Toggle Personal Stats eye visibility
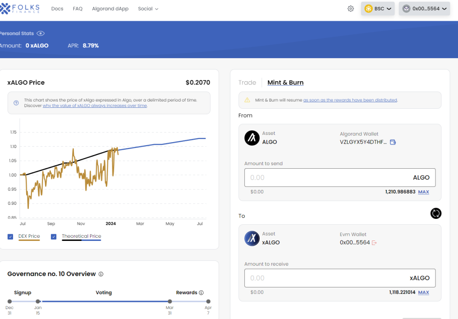458x319 pixels. tap(41, 33)
